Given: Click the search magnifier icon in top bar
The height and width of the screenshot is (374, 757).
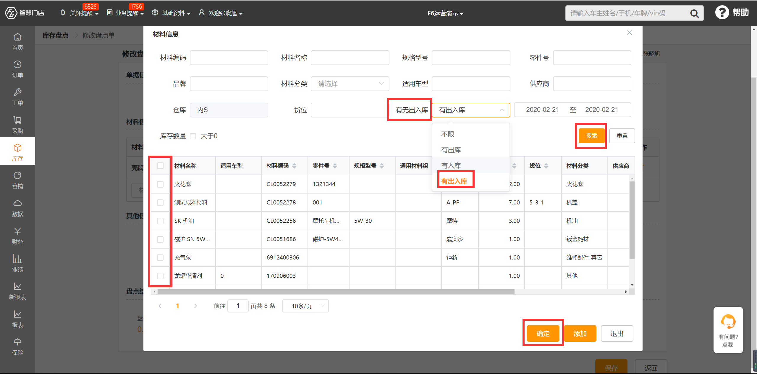Looking at the screenshot, I should pos(694,13).
